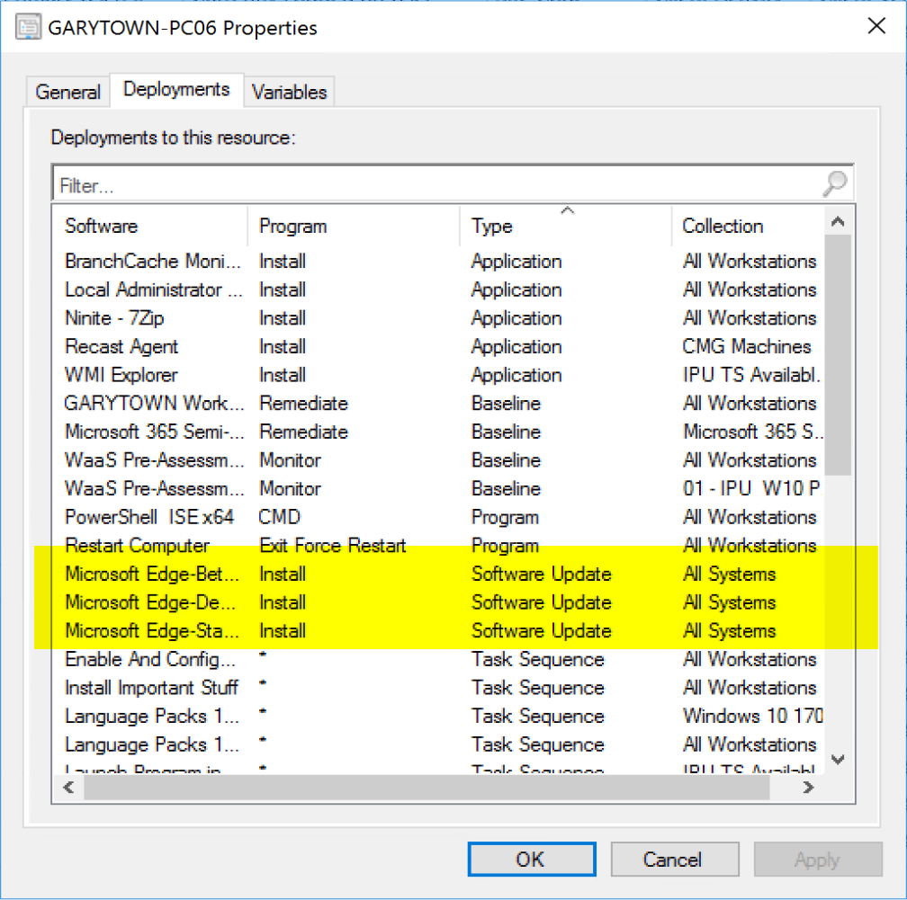Click the Cancel button
This screenshot has height=900, width=907.
[x=675, y=859]
